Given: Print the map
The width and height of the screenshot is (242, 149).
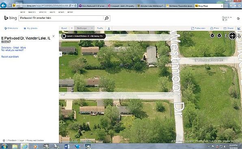Looking at the screenshot, I should tap(215, 28).
